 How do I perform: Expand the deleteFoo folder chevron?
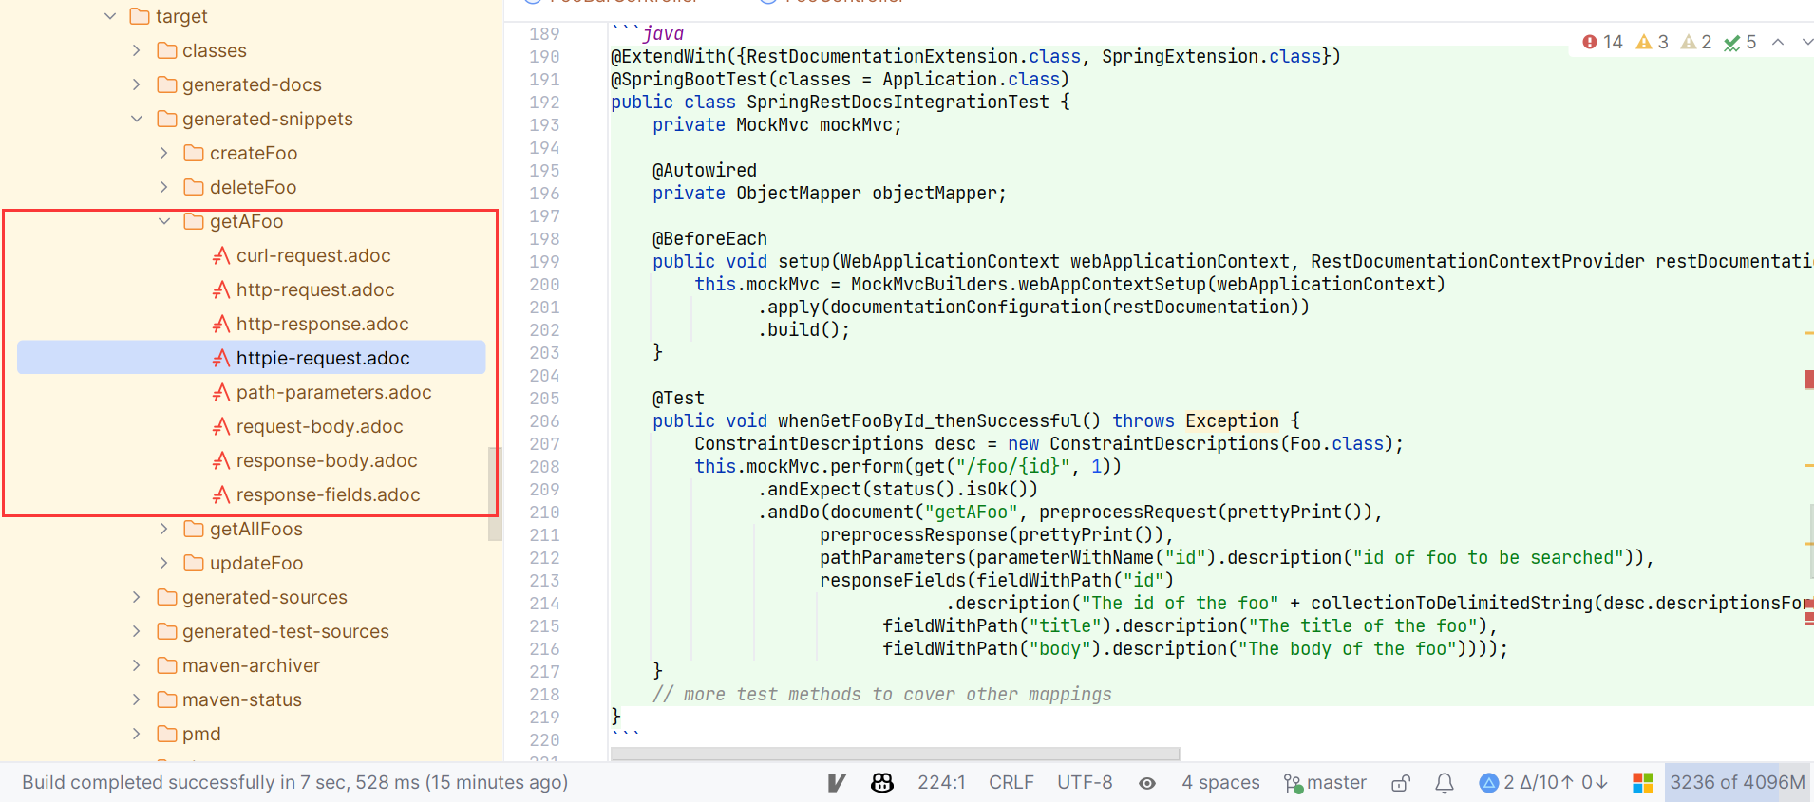(164, 187)
